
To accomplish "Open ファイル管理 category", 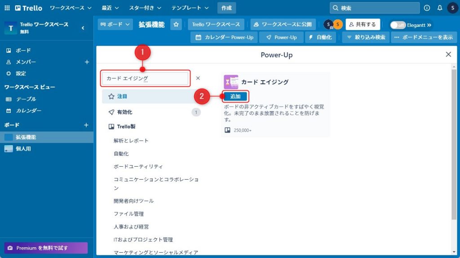I will [x=128, y=214].
